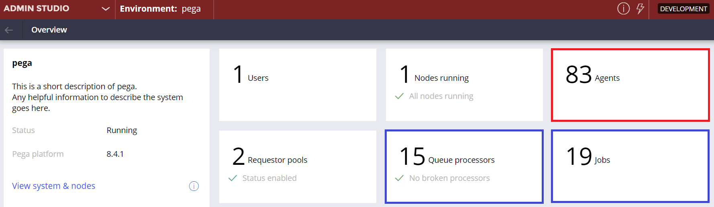This screenshot has width=714, height=207.
Task: Click the Status enabled text
Action: (x=269, y=178)
